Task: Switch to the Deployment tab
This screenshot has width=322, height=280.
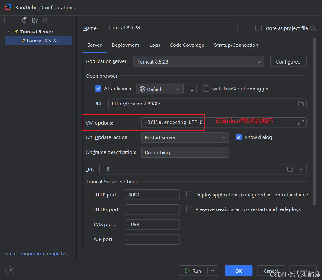Action: coord(126,45)
